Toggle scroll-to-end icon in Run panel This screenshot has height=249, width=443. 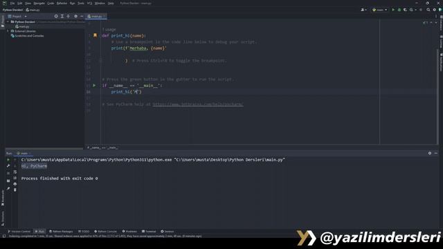click(15, 178)
